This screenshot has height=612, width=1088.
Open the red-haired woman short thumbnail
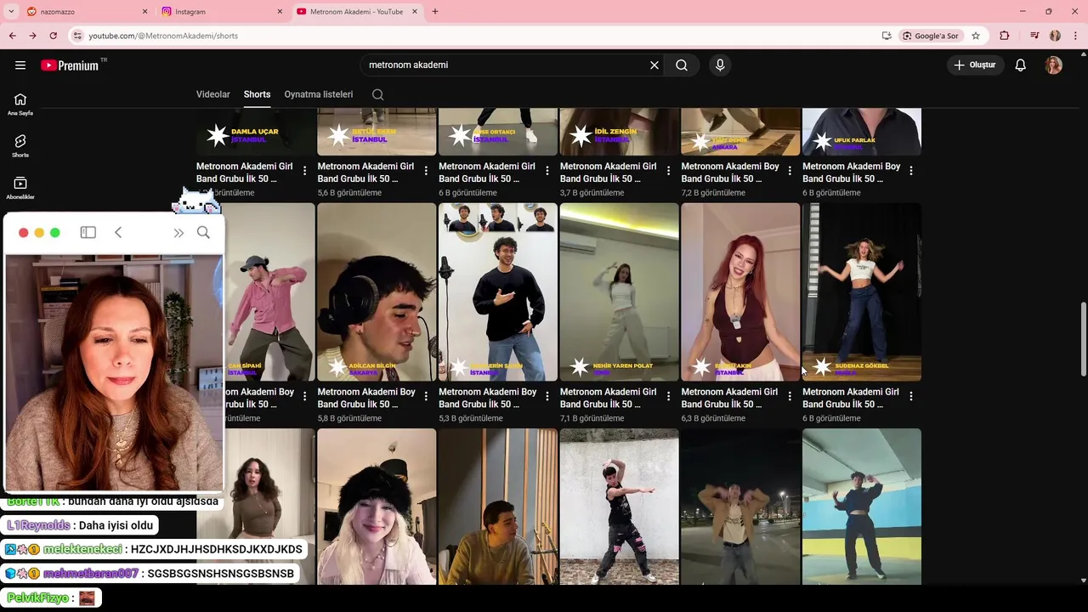(740, 292)
